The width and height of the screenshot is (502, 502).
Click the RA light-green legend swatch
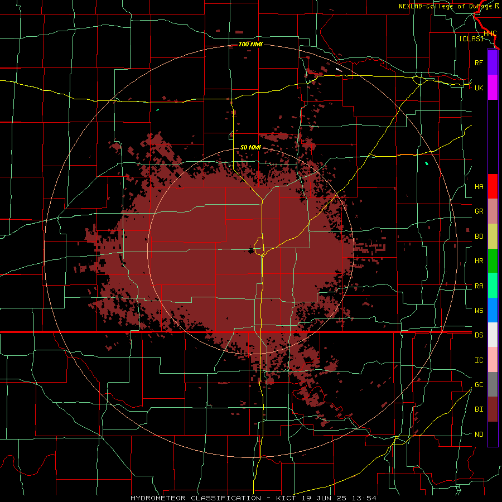493,286
